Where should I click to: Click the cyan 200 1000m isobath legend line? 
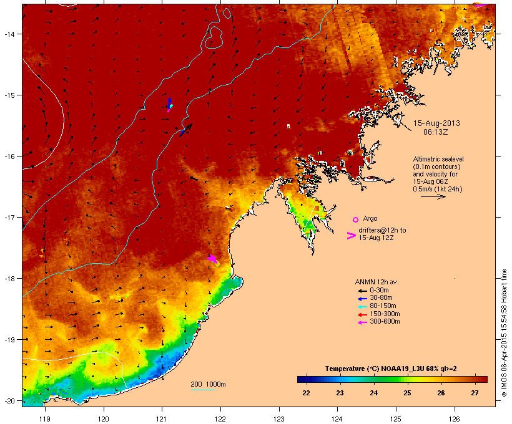[202, 390]
